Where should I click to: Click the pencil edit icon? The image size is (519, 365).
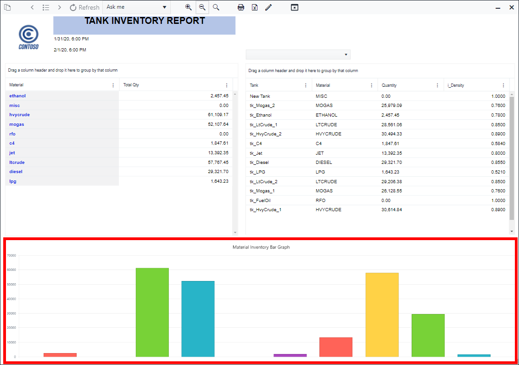coord(268,7)
